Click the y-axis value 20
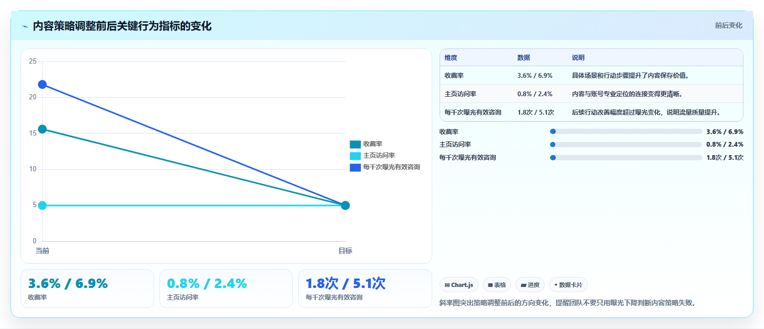The image size is (764, 329). tap(33, 97)
